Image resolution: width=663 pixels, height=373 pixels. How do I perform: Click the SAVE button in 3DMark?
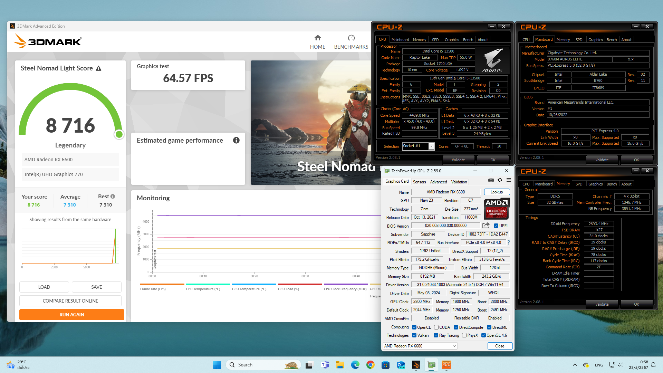click(x=97, y=287)
